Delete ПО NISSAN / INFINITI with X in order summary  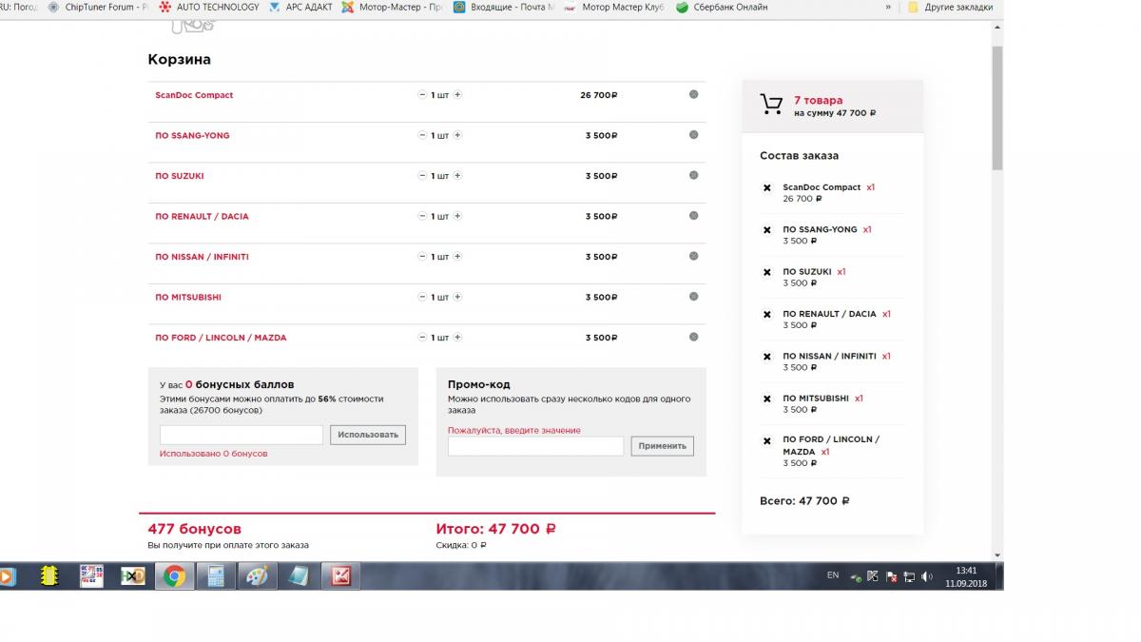767,357
